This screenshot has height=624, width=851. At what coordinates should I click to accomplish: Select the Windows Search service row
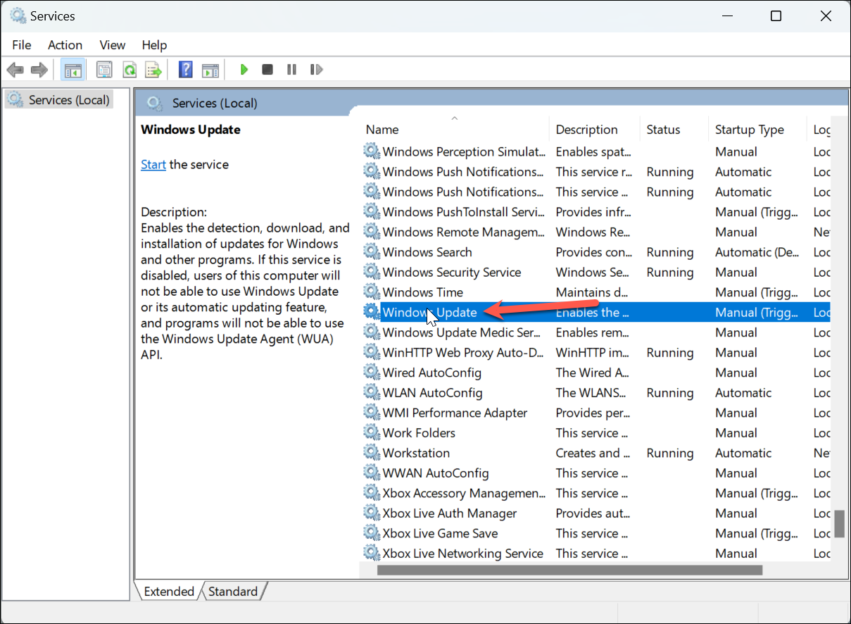pyautogui.click(x=595, y=252)
